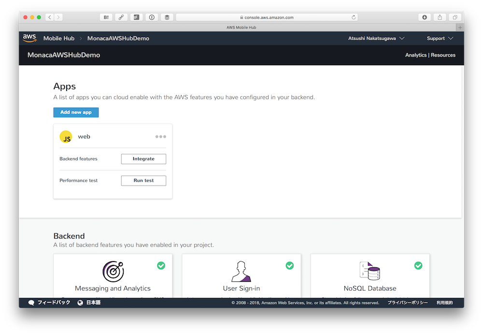
Task: Click the console.aws.amazon.com address bar
Action: [267, 17]
